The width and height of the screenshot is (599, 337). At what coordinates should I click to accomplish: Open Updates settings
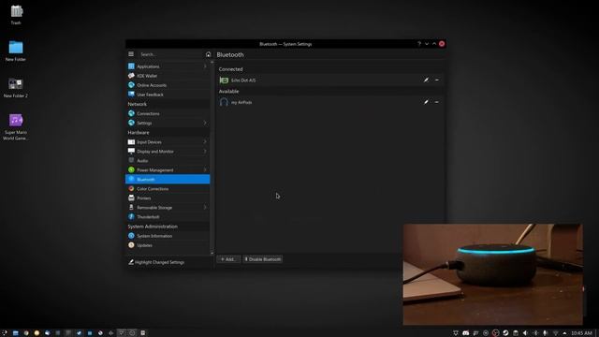coord(168,245)
